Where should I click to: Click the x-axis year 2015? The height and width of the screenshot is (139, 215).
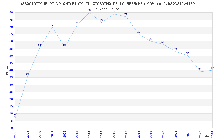click(x=101, y=134)
